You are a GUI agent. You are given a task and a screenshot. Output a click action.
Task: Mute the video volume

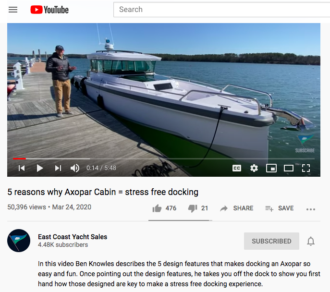(75, 168)
